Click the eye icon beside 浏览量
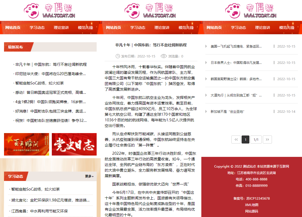This screenshot has height=217, width=302. (x=163, y=56)
